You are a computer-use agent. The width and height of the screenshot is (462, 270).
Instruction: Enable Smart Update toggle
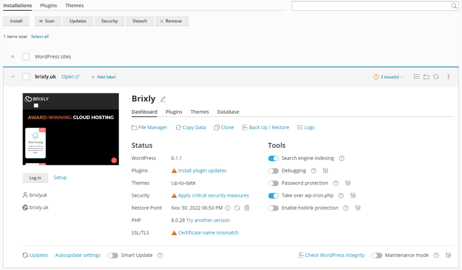113,255
